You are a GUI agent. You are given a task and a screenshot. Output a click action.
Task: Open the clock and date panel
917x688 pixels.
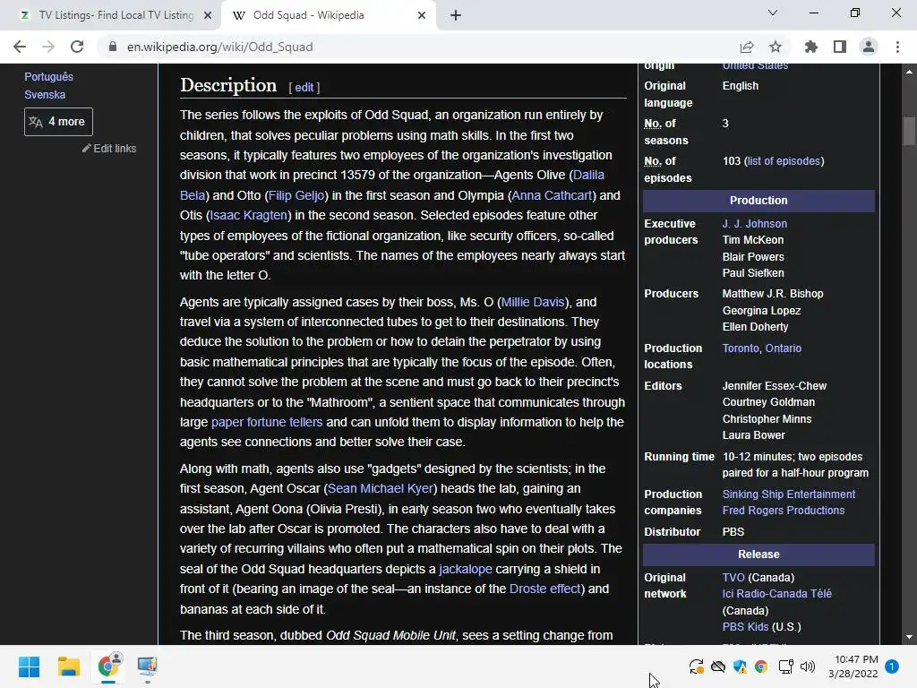853,666
